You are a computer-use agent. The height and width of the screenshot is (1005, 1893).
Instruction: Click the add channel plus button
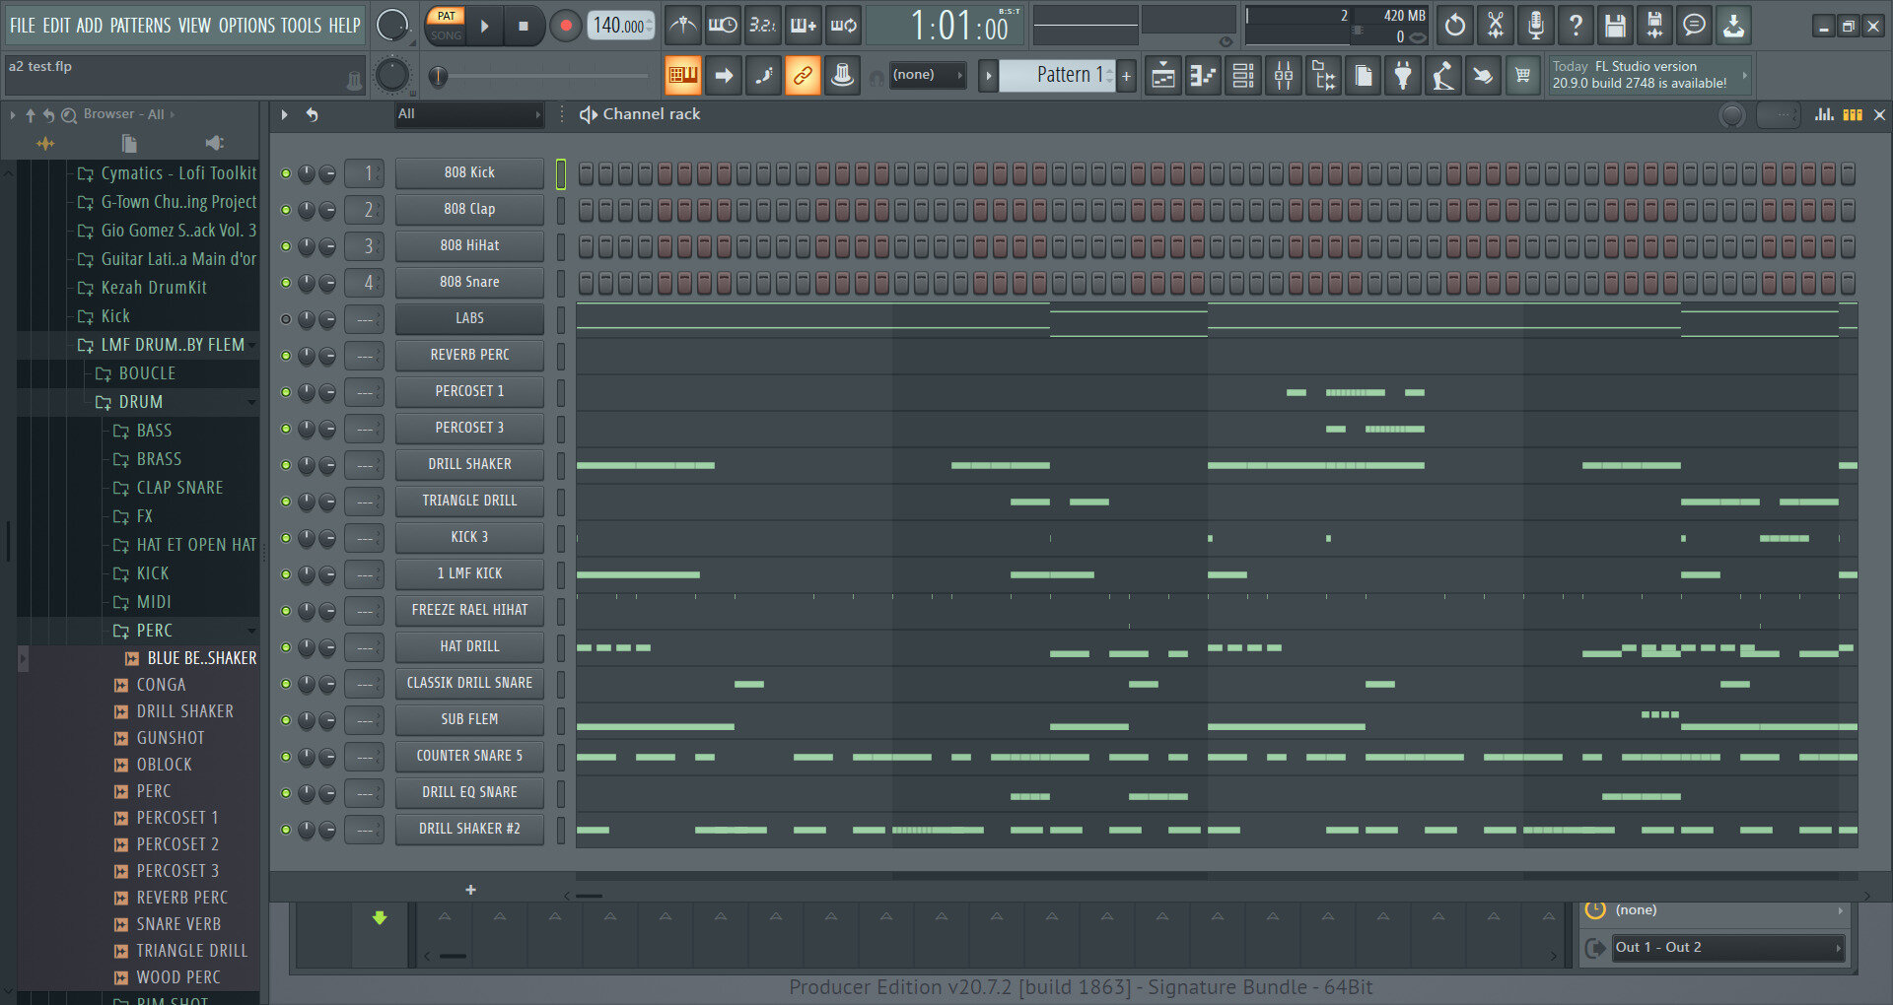click(x=470, y=890)
